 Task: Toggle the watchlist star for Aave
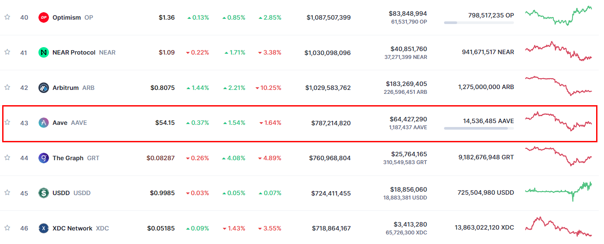pyautogui.click(x=7, y=122)
